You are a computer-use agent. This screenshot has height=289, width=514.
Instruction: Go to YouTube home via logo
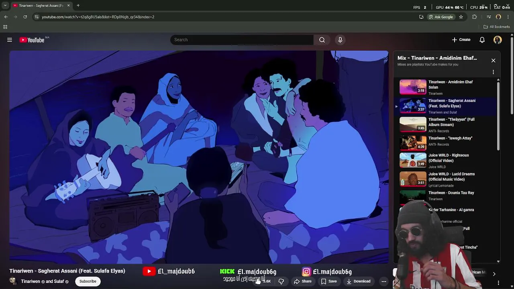pos(32,40)
